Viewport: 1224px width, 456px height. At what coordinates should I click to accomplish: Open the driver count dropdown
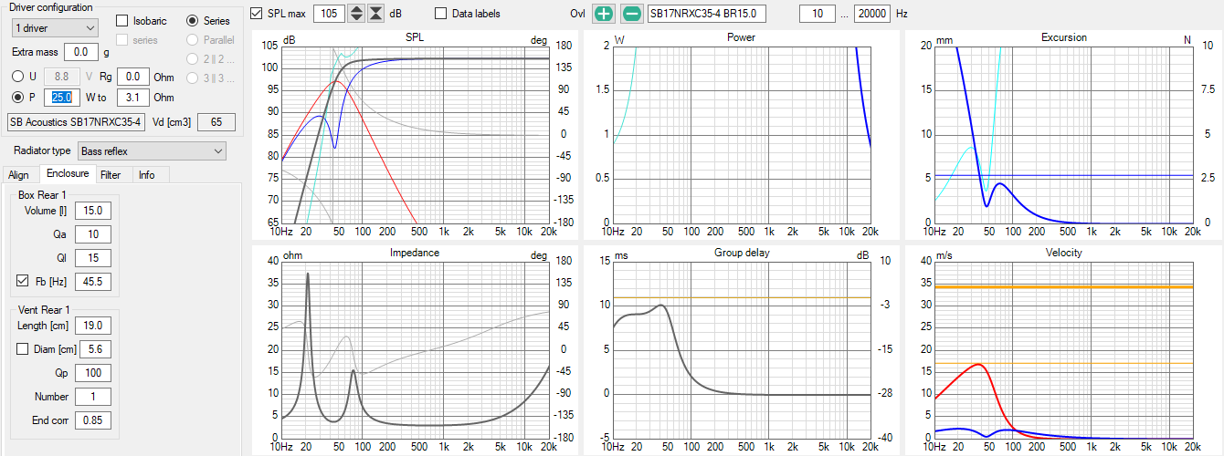click(55, 28)
